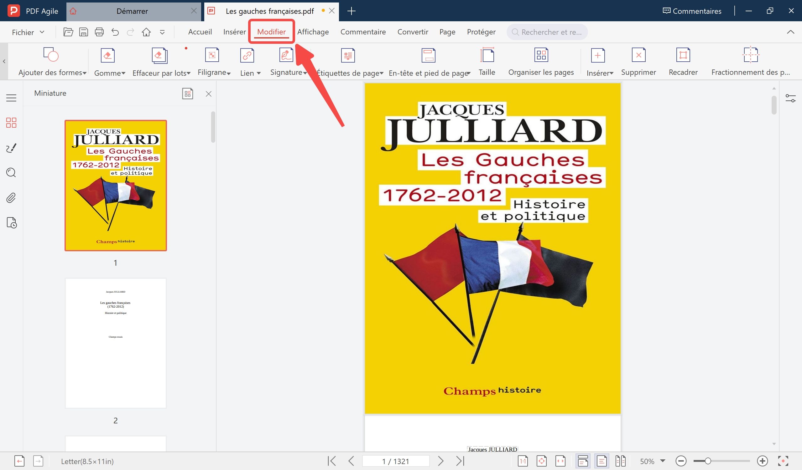Open properties panel on right edge
This screenshot has height=470, width=802.
tap(790, 98)
